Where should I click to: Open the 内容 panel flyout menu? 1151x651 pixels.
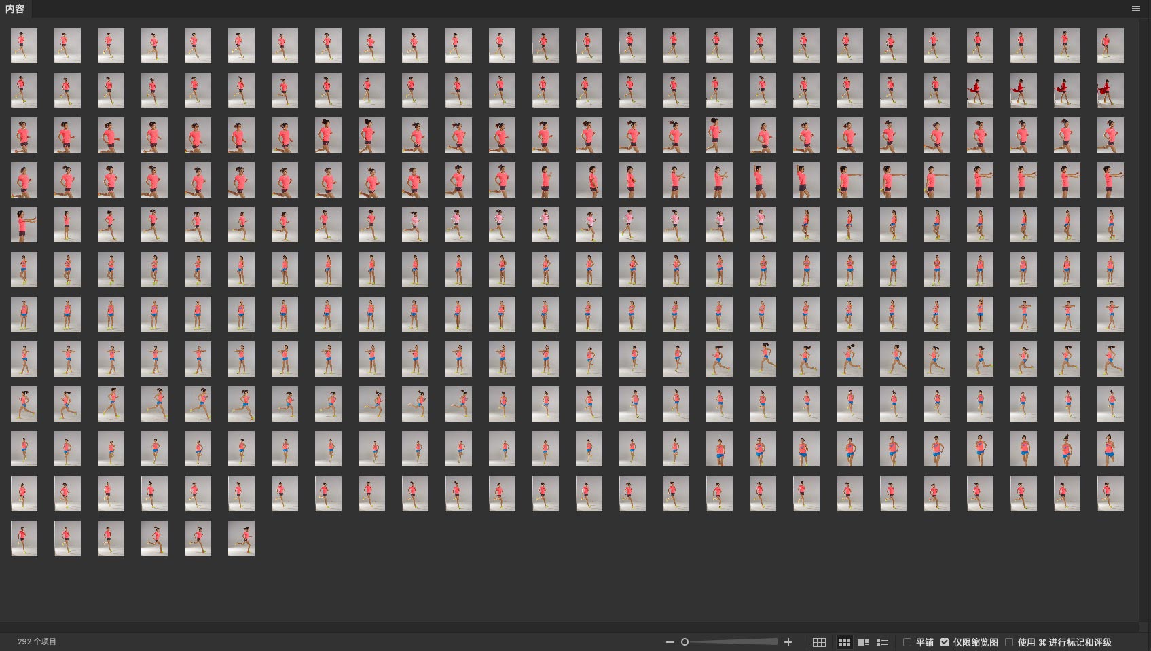coord(1136,9)
